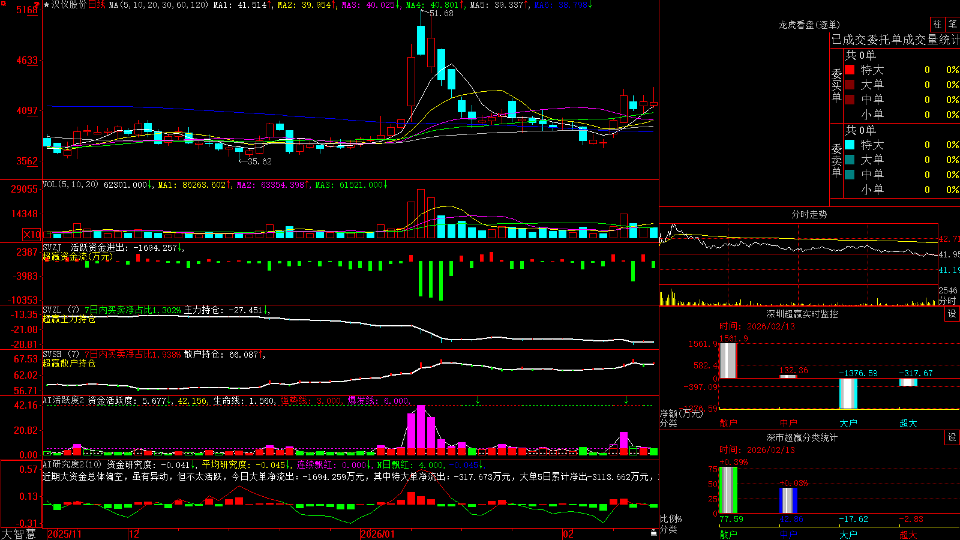
Task: Click the 2026/01 date marker on time axis
Action: click(x=378, y=534)
